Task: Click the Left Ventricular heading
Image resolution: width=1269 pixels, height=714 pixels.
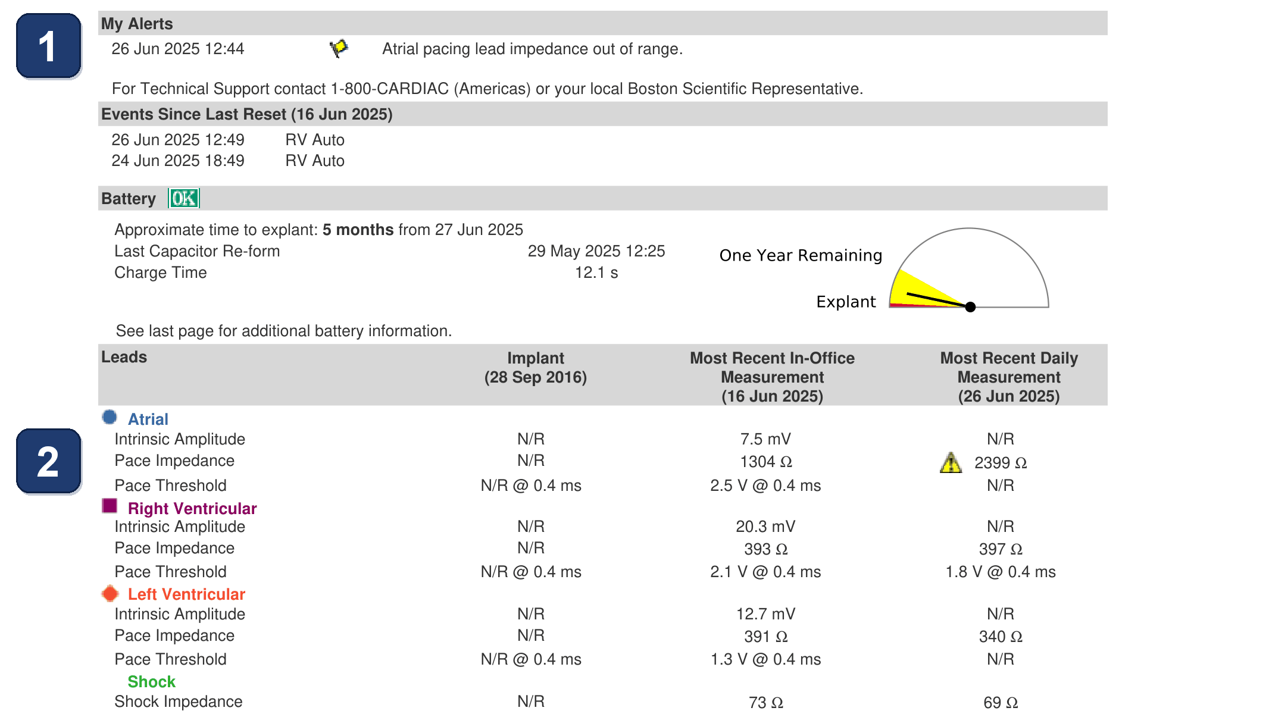Action: (186, 594)
